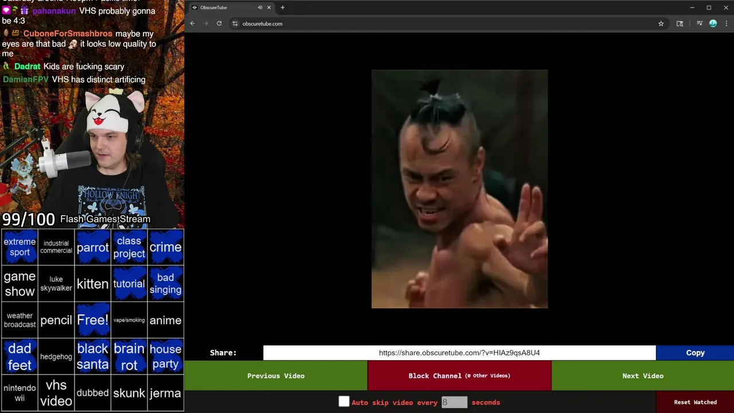The image size is (734, 413).
Task: Open the site information icon in address bar
Action: click(x=235, y=24)
